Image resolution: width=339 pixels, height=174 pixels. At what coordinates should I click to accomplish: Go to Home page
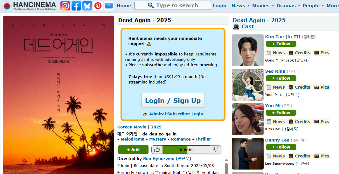124,6
